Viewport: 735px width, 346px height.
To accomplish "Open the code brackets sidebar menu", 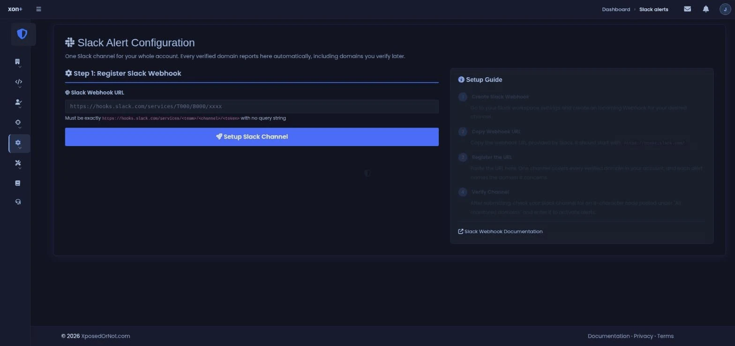I will pos(19,82).
